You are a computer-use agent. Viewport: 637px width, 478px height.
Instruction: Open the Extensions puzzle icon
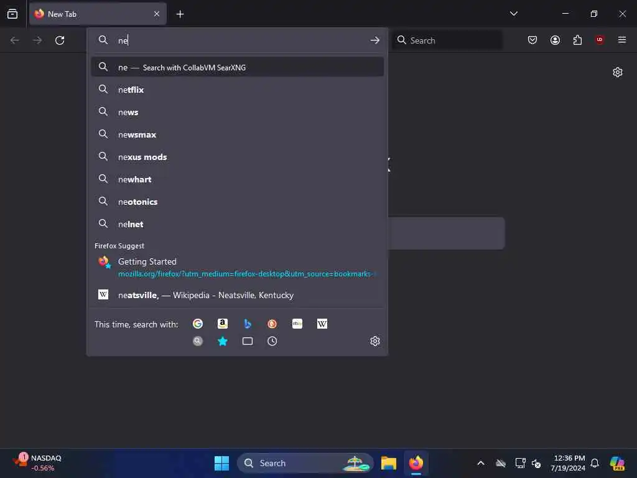coord(577,40)
